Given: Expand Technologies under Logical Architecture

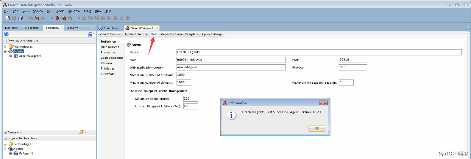Looking at the screenshot, I should pyautogui.click(x=5, y=144).
